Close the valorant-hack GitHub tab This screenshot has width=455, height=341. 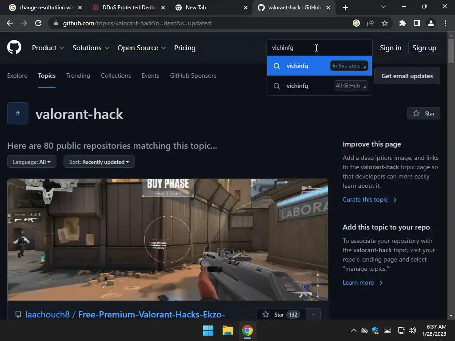tap(328, 8)
